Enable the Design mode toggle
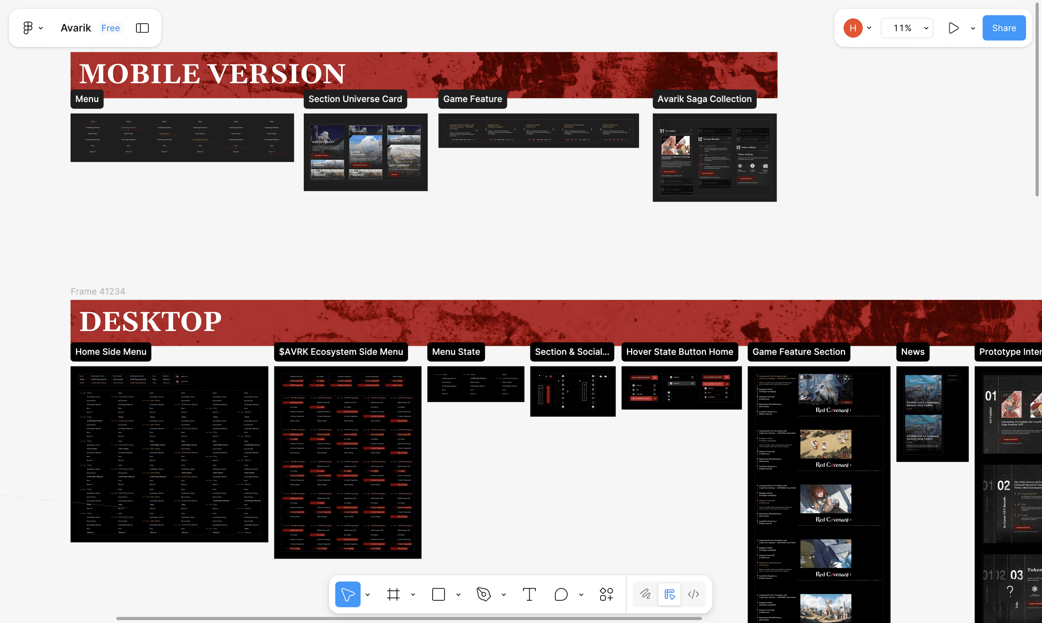This screenshot has width=1042, height=623. (669, 594)
